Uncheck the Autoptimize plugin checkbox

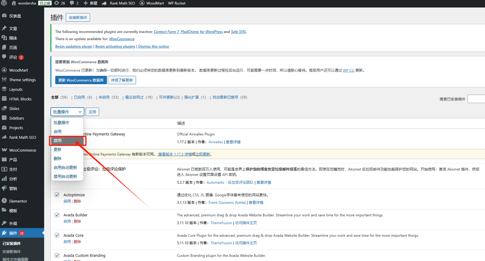tap(57, 195)
